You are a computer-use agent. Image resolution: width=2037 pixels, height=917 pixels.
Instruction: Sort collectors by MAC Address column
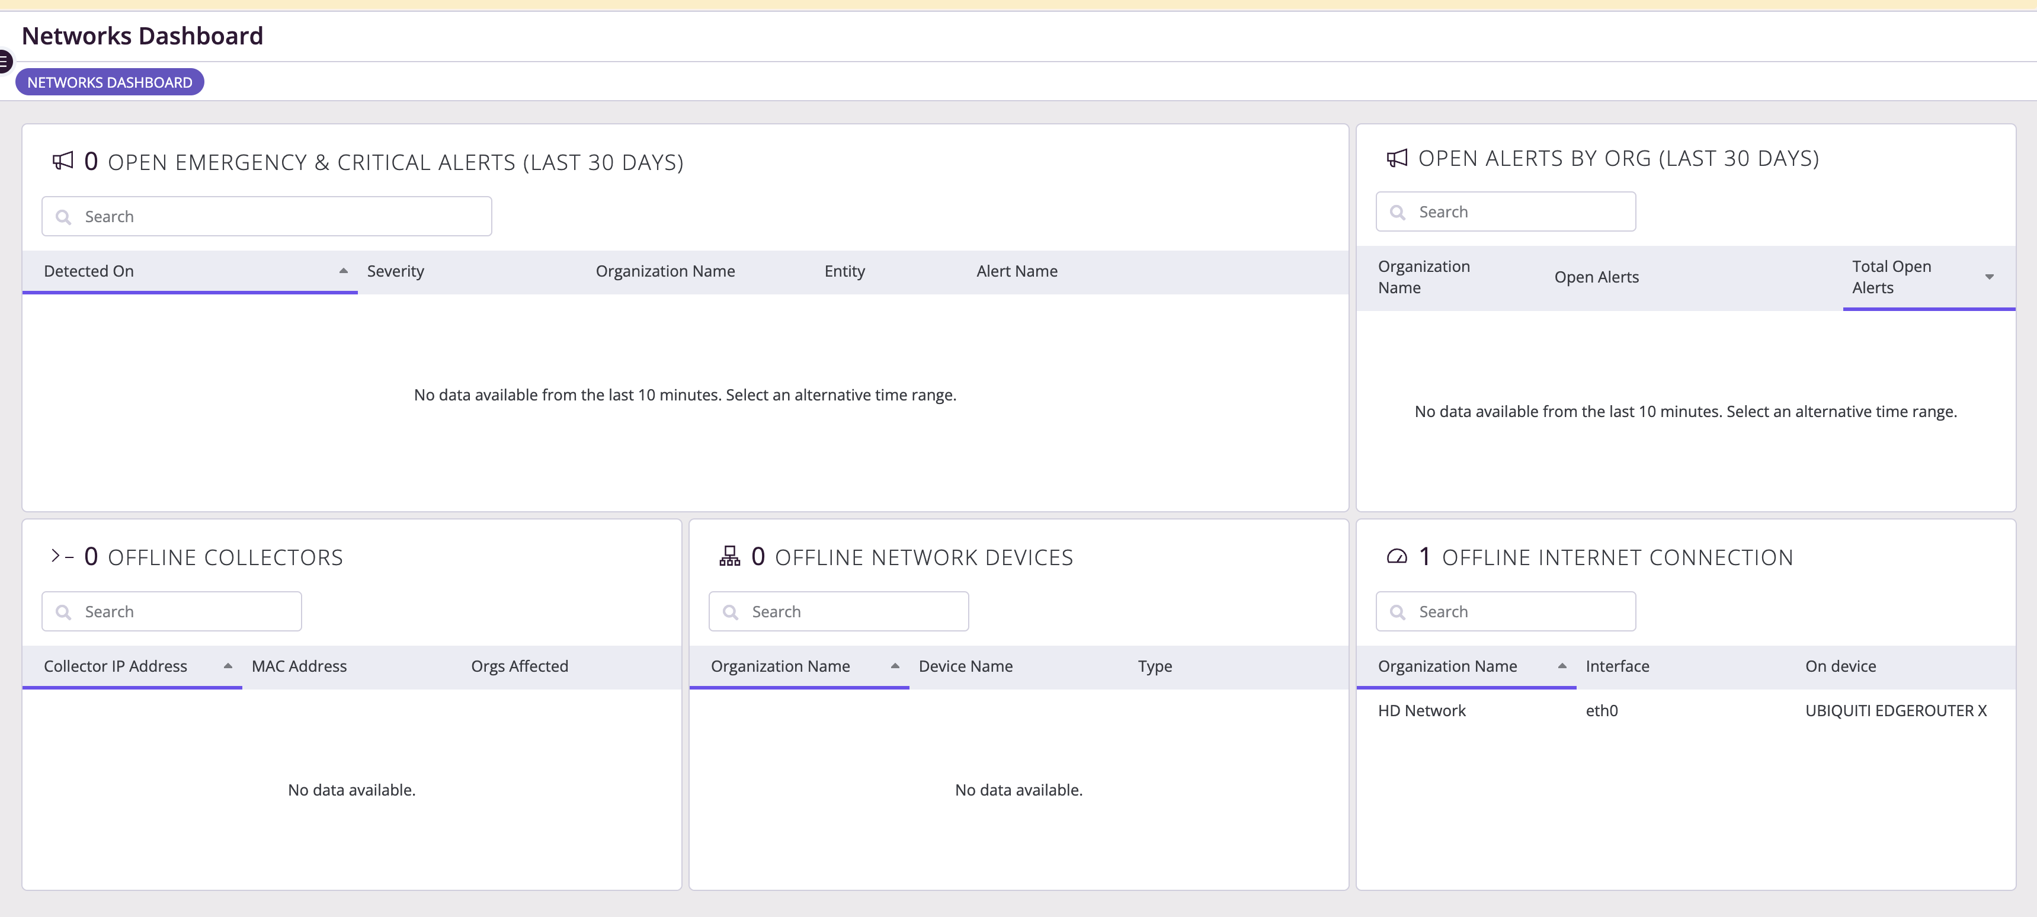pyautogui.click(x=299, y=666)
